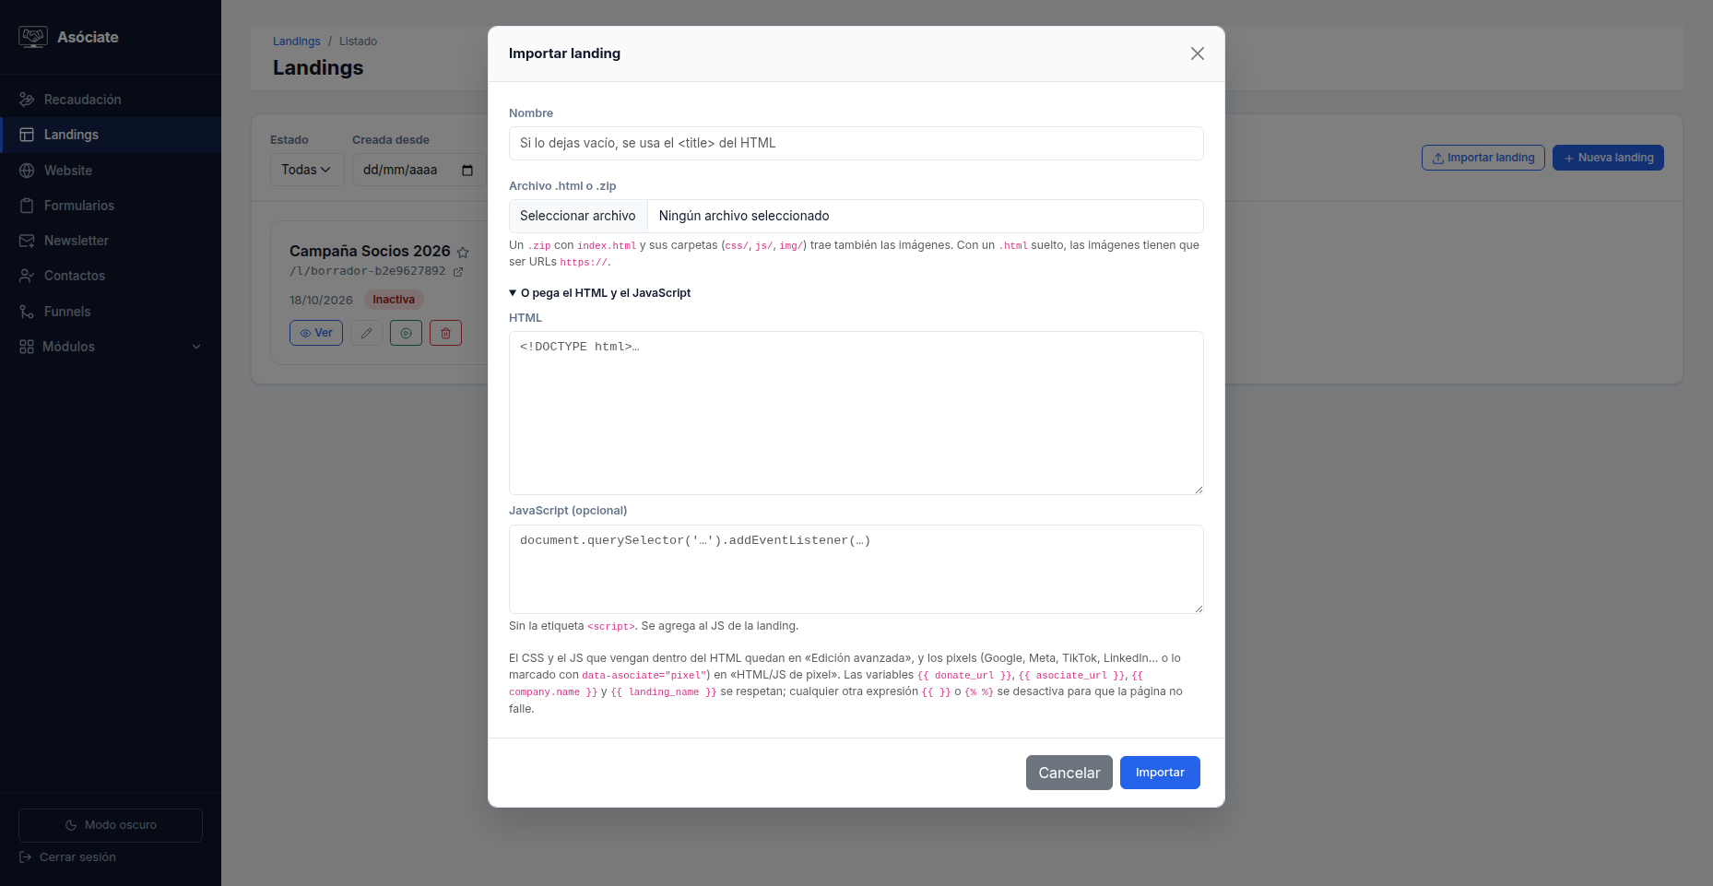Click Cerrar sesión

[x=67, y=857]
